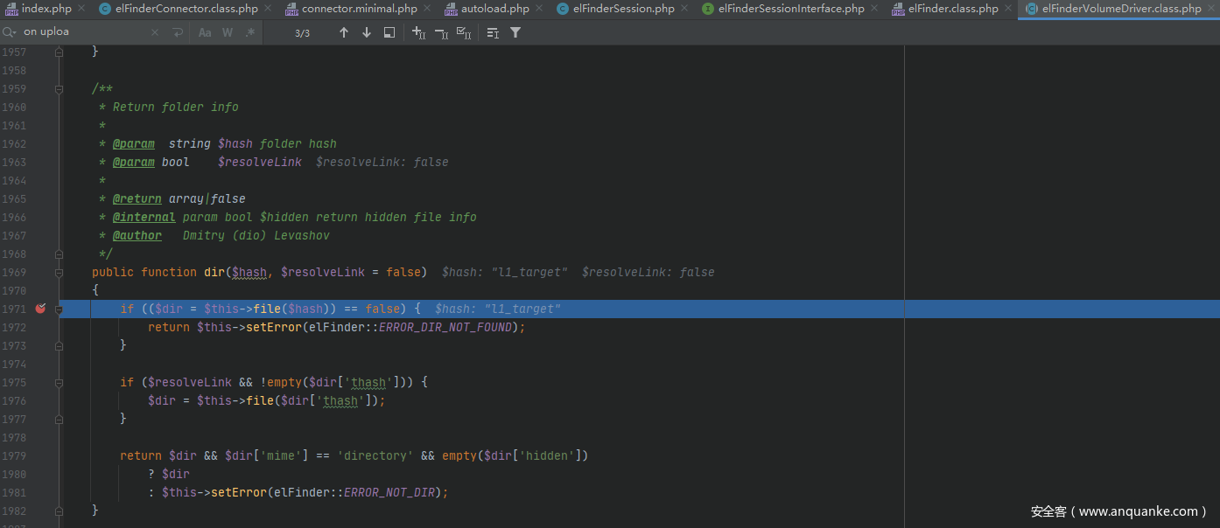Remove breakpoint on line 1971

pos(40,309)
